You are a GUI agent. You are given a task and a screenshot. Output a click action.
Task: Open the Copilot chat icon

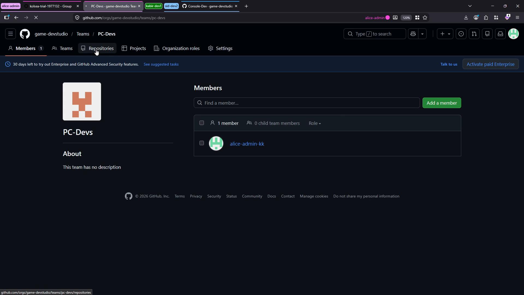coord(413,34)
